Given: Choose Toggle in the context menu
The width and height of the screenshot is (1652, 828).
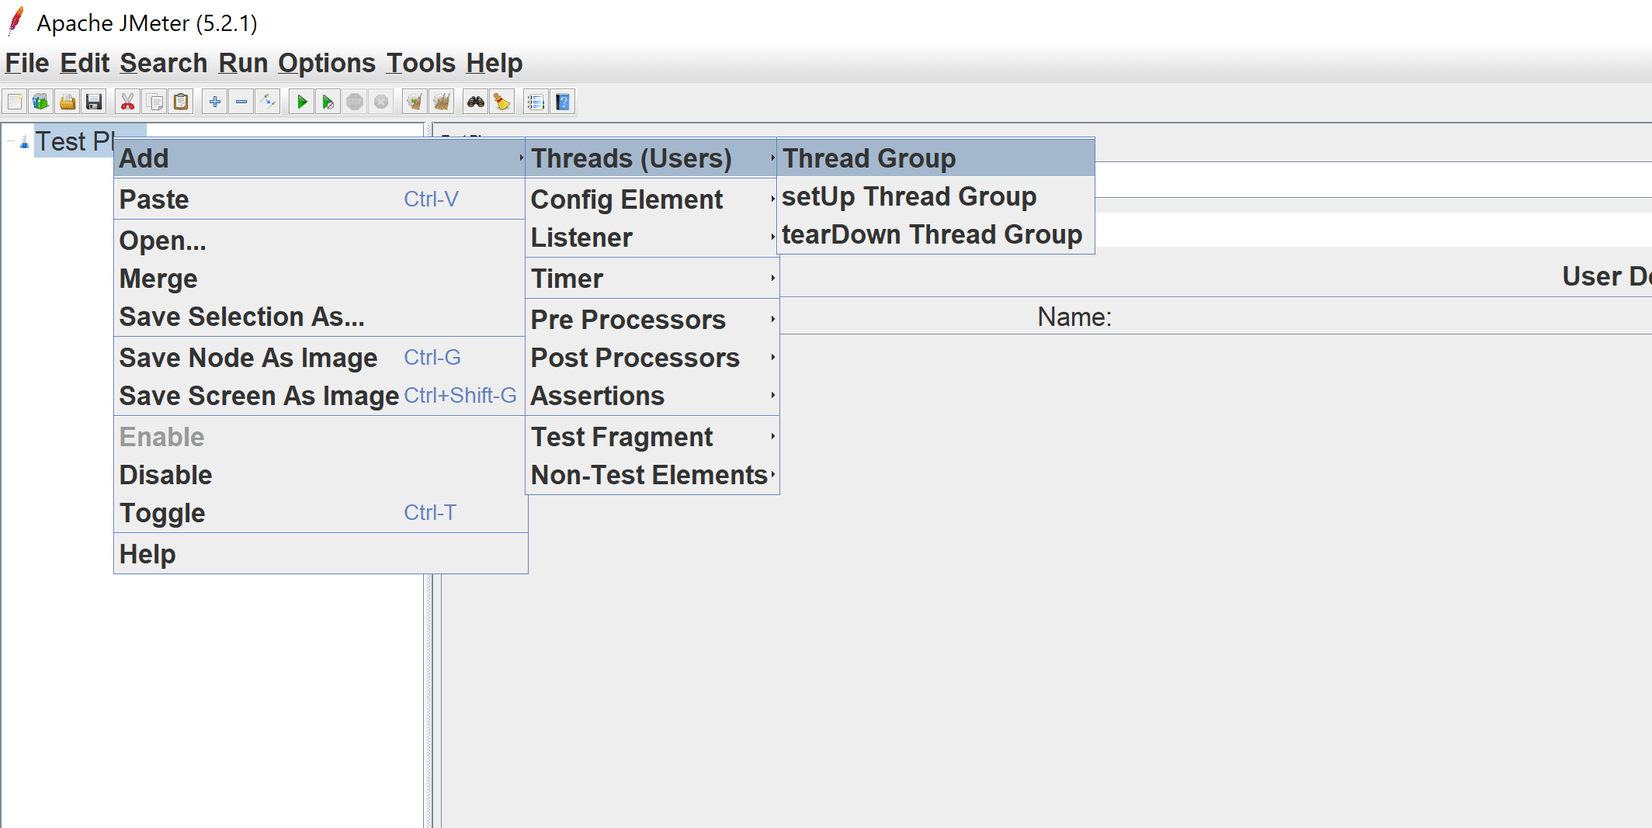Looking at the screenshot, I should coord(320,513).
